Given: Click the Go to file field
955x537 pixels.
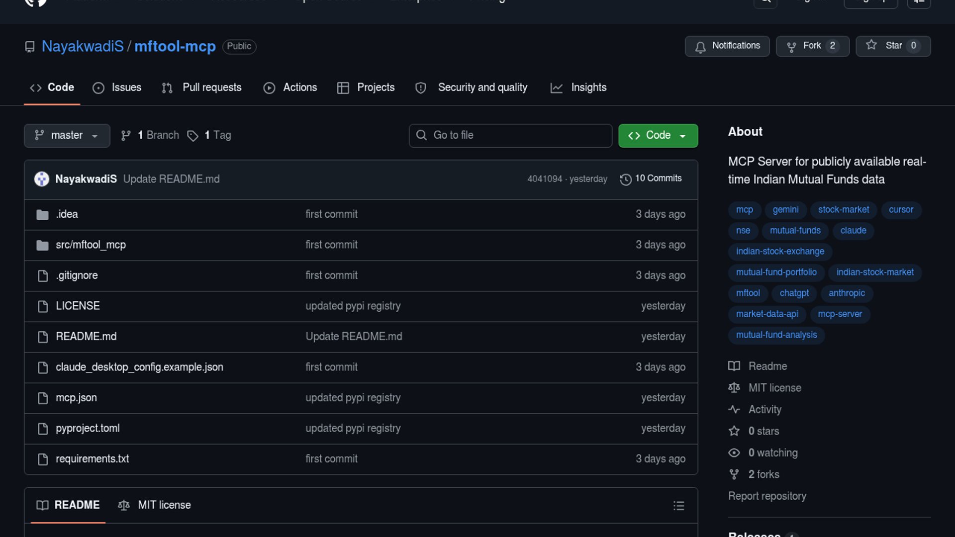Looking at the screenshot, I should click(x=510, y=135).
